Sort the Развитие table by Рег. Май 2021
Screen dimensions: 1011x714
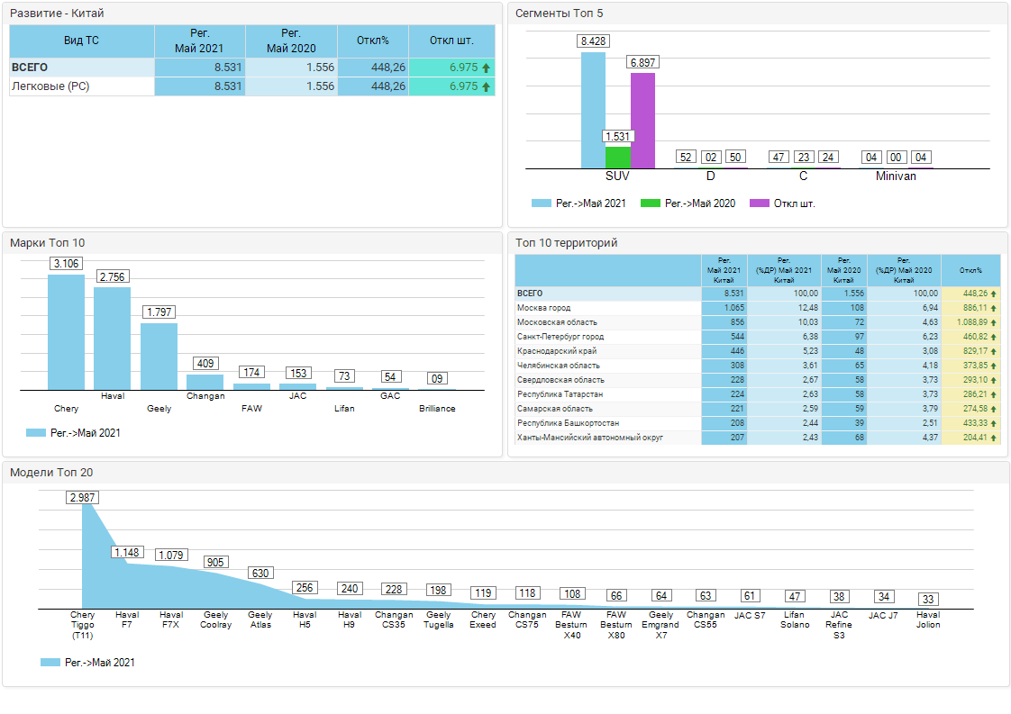(200, 41)
